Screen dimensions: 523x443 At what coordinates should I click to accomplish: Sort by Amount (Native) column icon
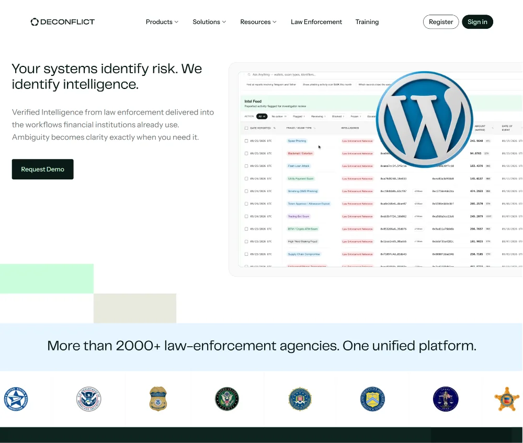coord(492,128)
